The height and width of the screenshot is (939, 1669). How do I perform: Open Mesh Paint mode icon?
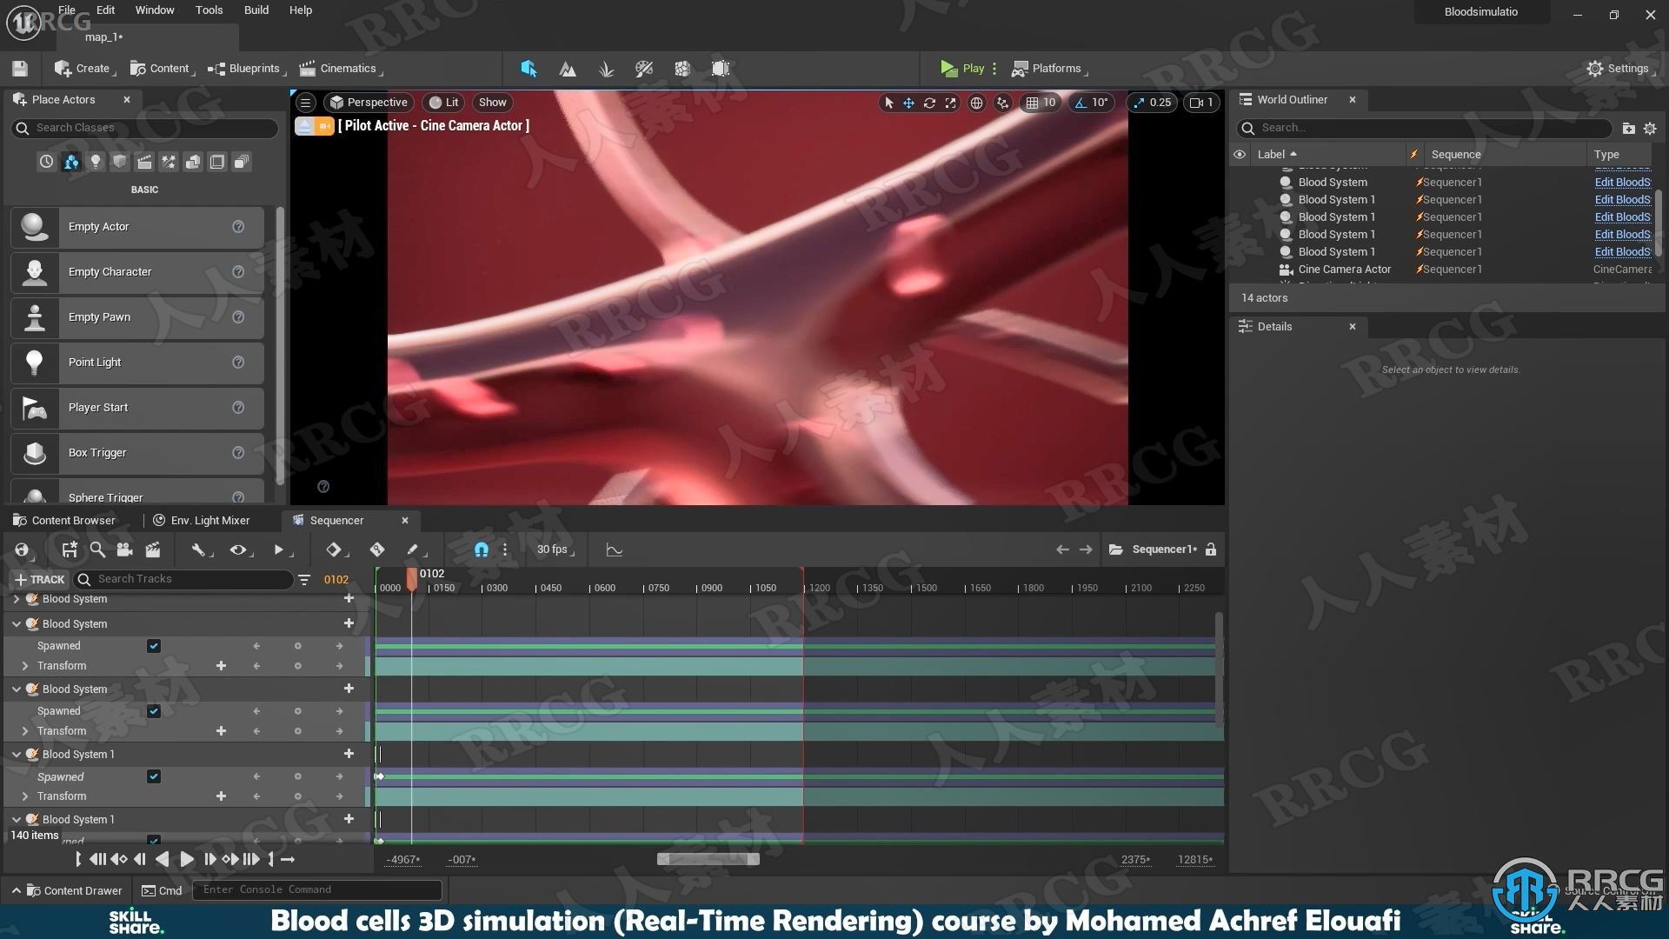click(x=644, y=69)
